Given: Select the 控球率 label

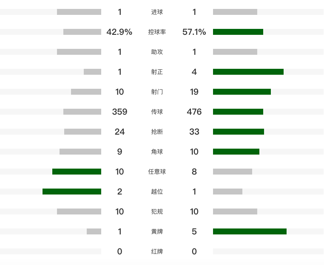Looking at the screenshot, I should 157,32.
